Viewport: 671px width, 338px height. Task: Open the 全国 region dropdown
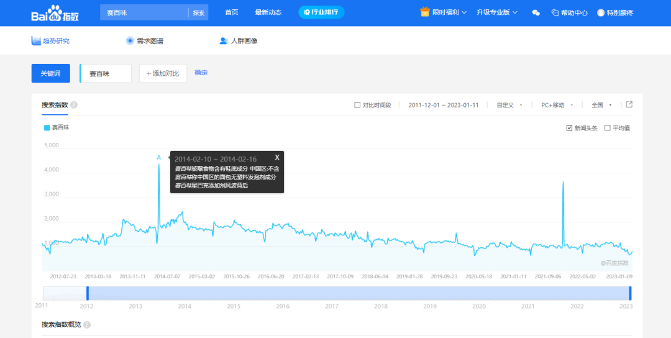point(601,105)
